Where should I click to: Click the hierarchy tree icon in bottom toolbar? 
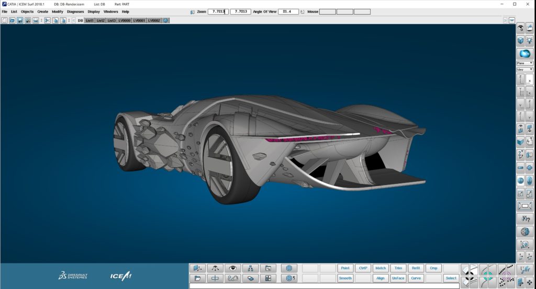pyautogui.click(x=250, y=268)
